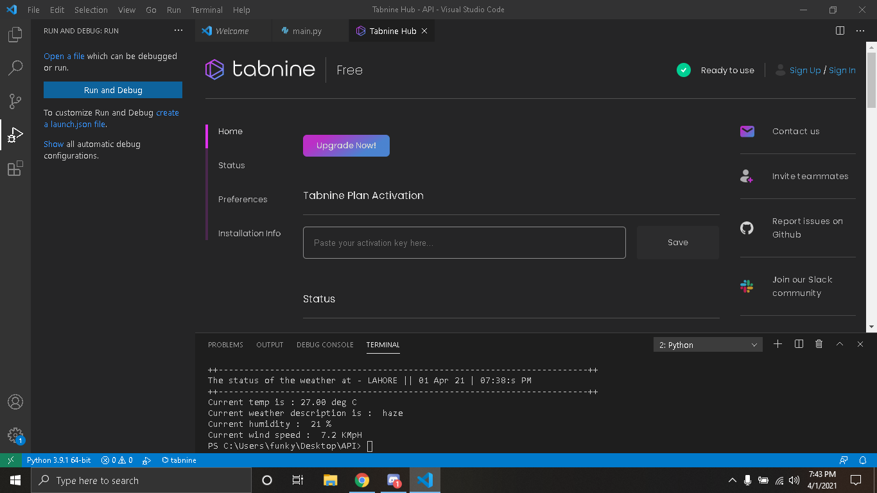
Task: Open a new terminal with the plus icon
Action: (777, 344)
